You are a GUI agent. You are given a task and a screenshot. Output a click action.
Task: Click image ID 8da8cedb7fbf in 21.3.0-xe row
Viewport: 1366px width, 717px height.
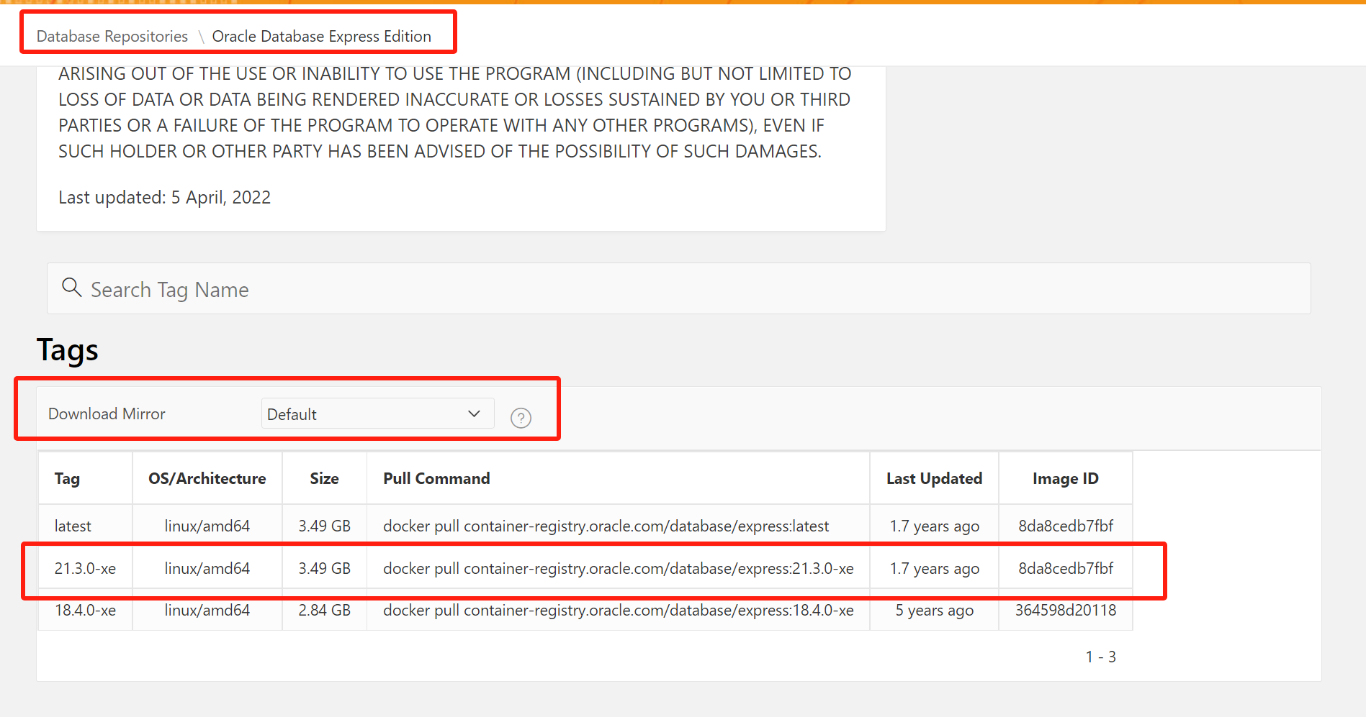pos(1065,569)
